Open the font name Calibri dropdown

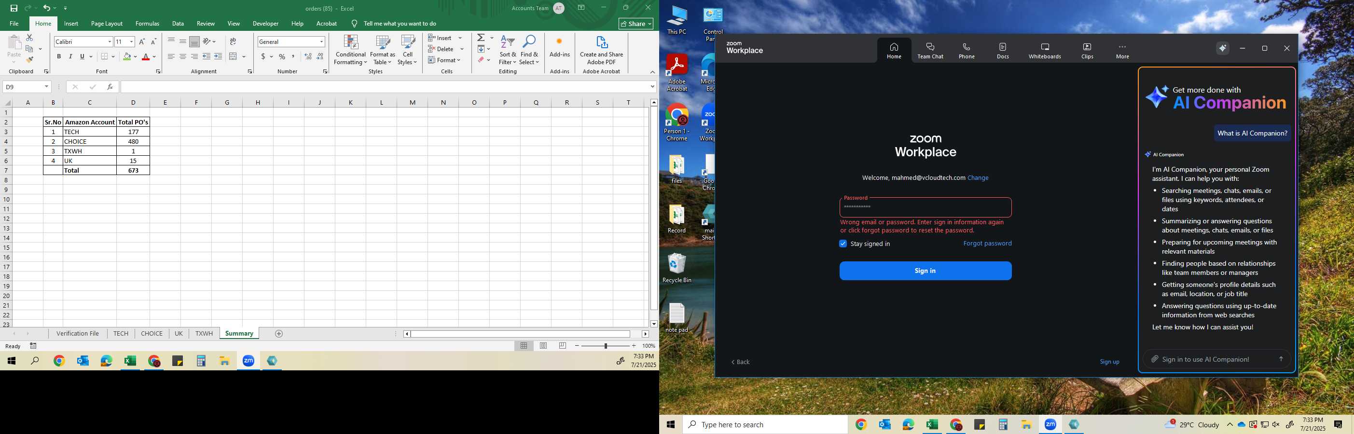click(110, 41)
